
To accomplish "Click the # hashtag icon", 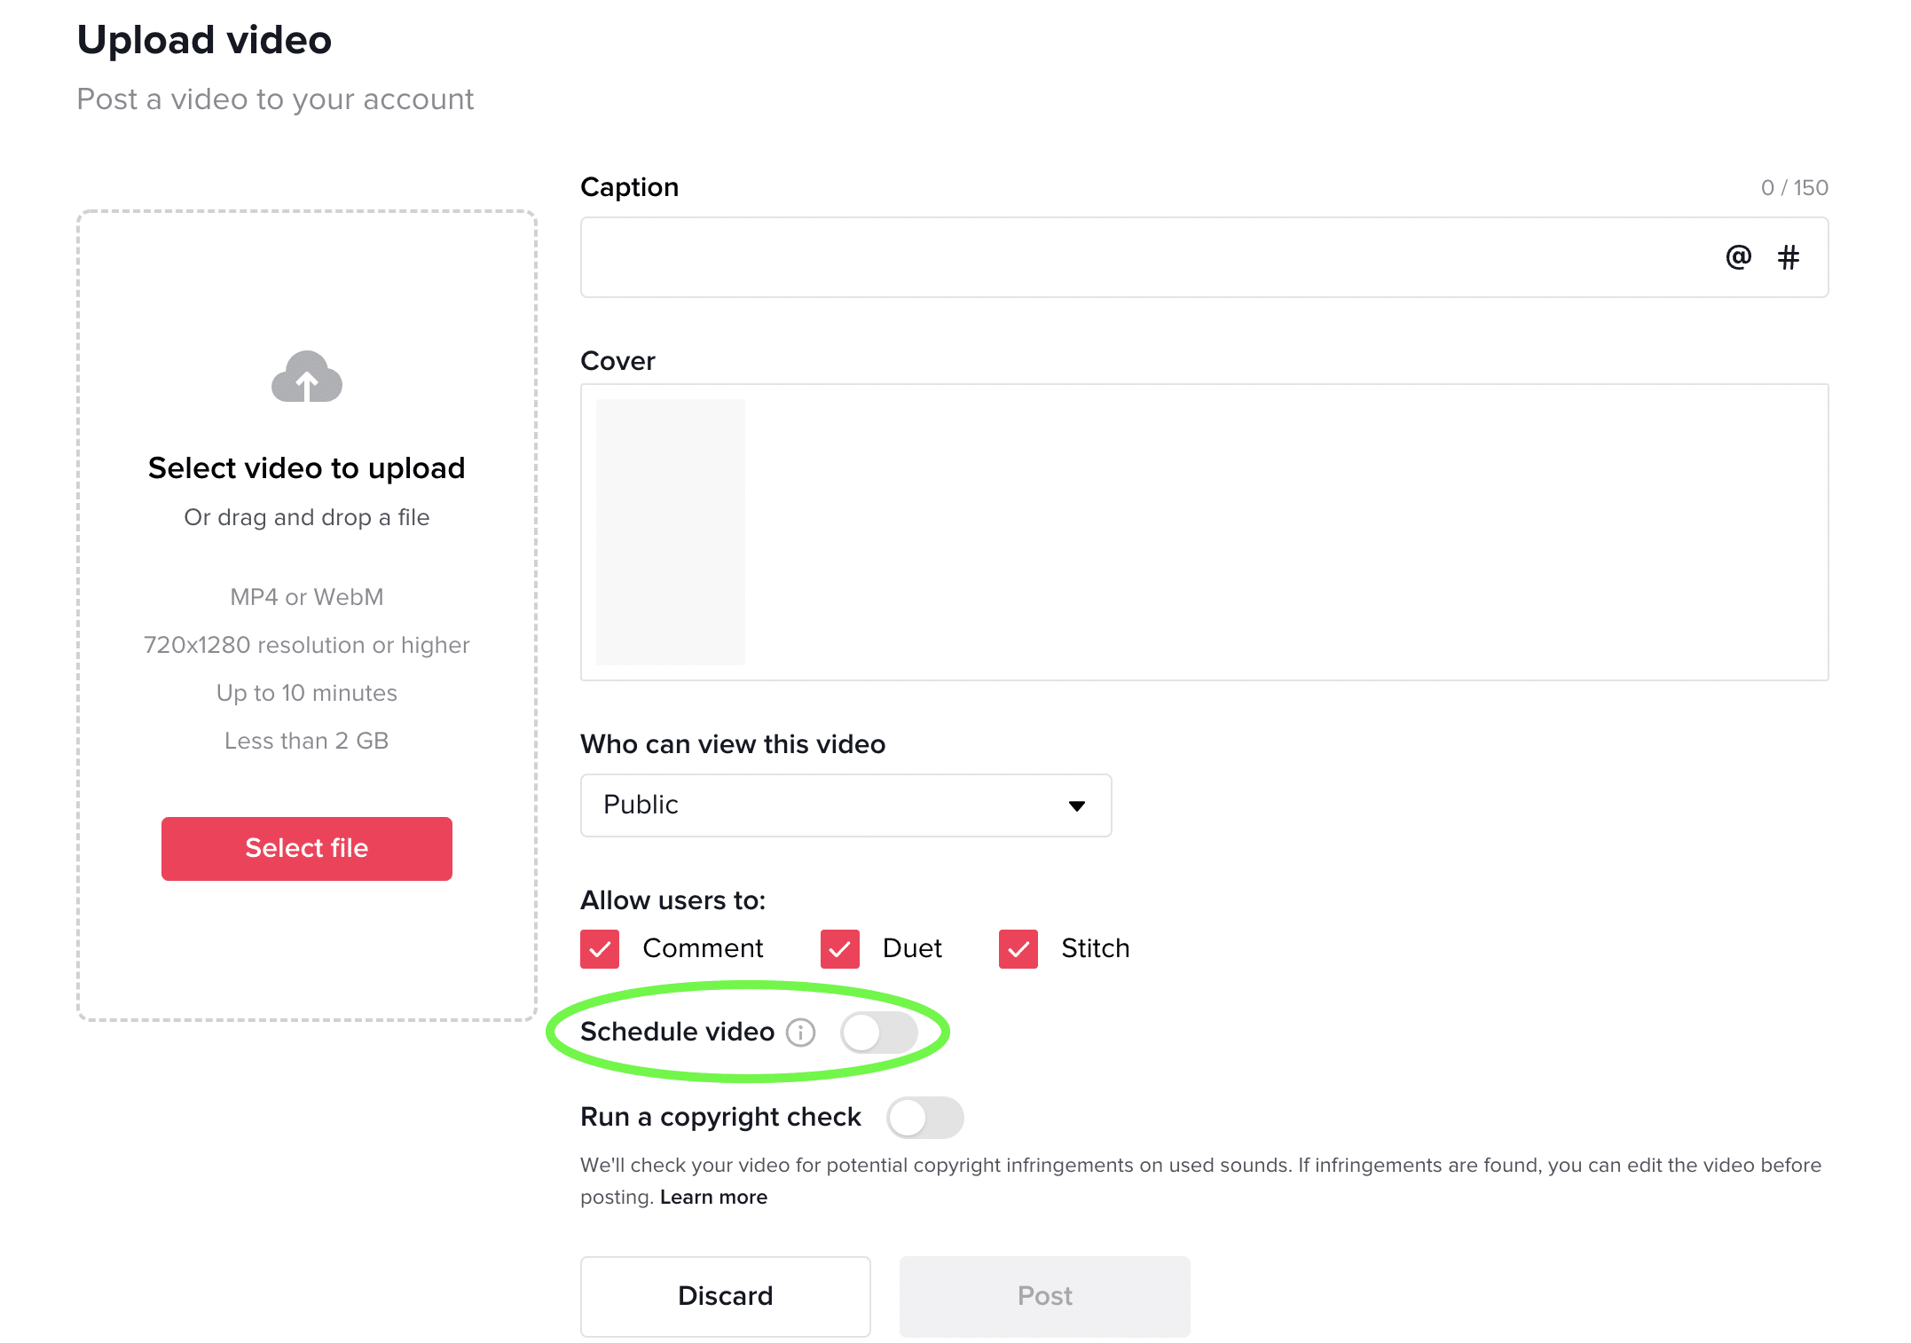I will coord(1789,256).
